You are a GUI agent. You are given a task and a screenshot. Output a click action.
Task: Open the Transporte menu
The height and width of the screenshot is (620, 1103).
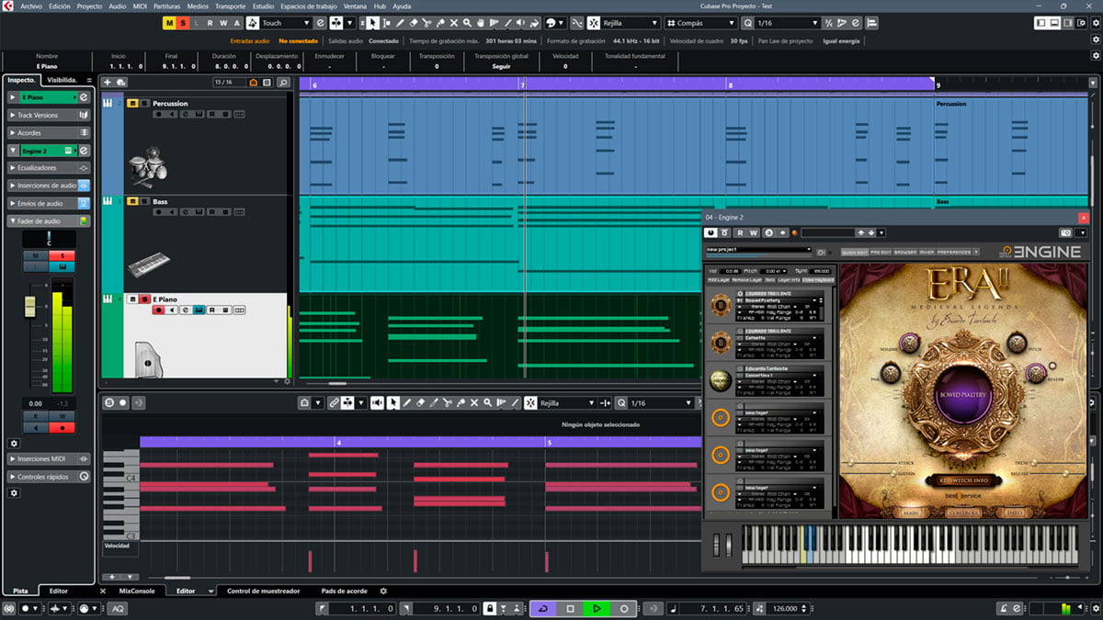tap(230, 6)
